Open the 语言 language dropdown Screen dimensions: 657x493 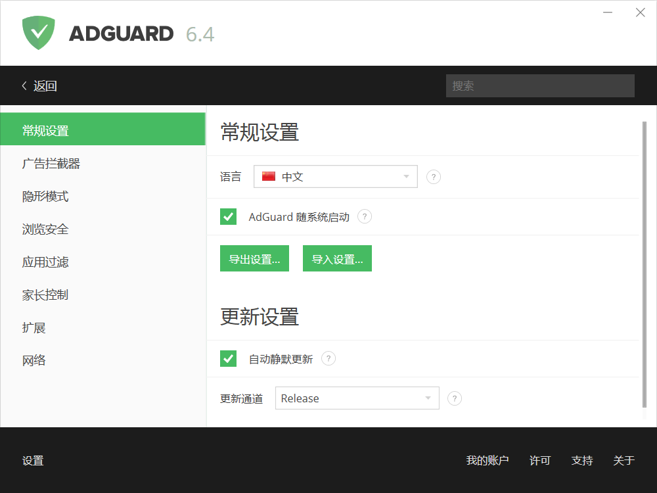click(336, 176)
